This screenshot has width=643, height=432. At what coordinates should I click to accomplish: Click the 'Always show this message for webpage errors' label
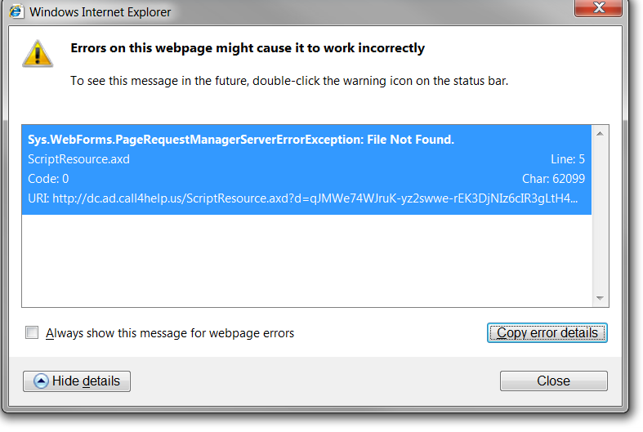(x=170, y=333)
